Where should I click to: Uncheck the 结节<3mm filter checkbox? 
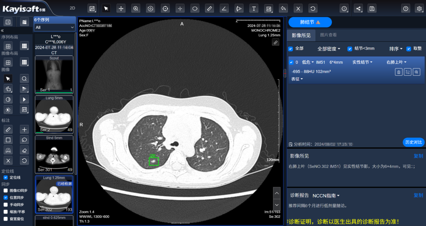point(350,49)
